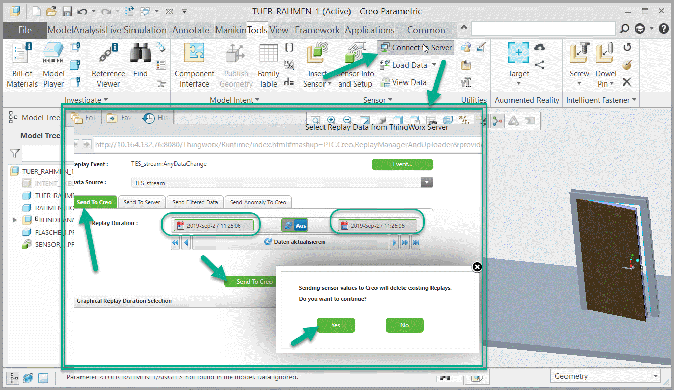Screen dimensions: 674x390
Task: Click inside the ThingWorx URL address field
Action: tap(255, 145)
